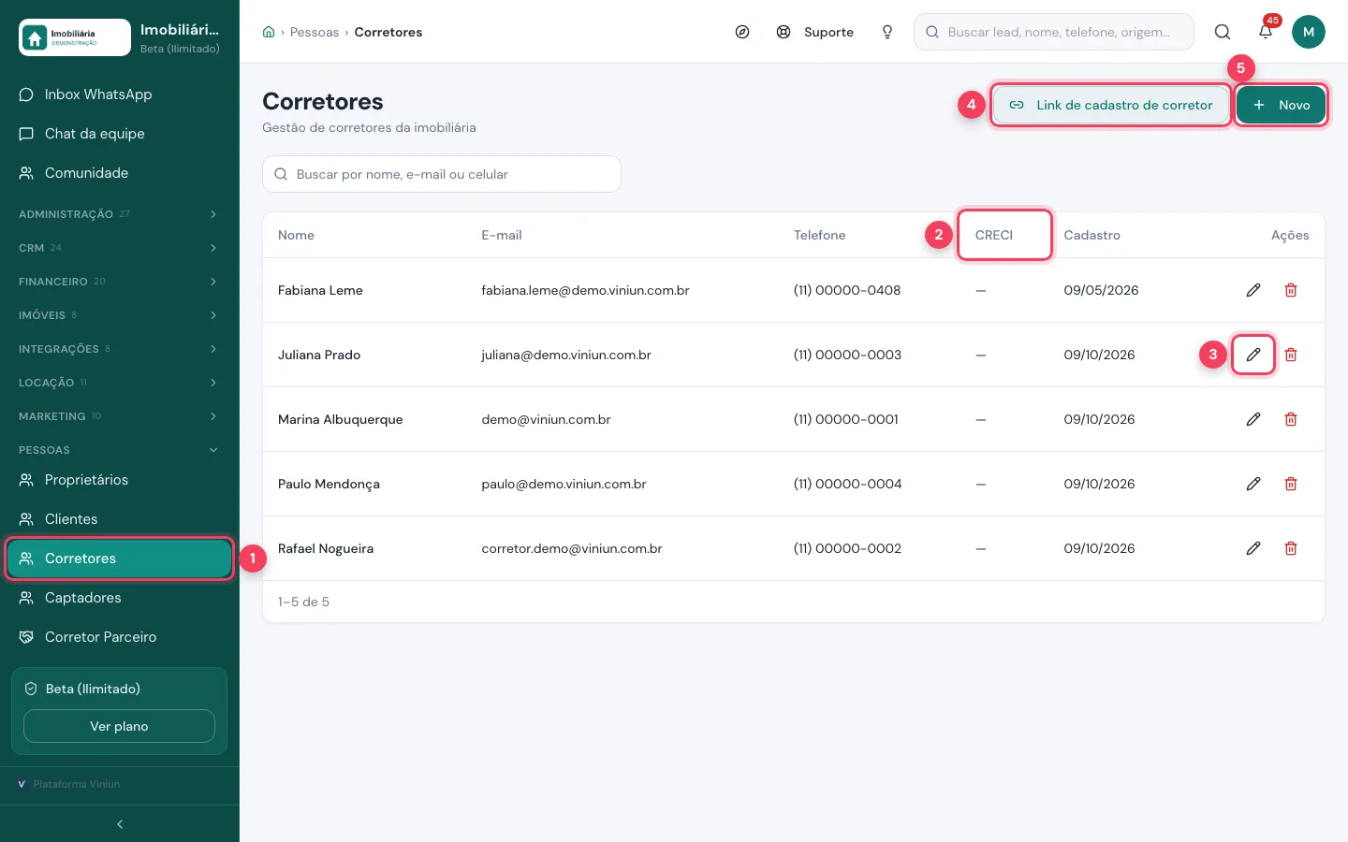Delete Fabiana Leme using the trash icon
1348x842 pixels.
[1291, 290]
